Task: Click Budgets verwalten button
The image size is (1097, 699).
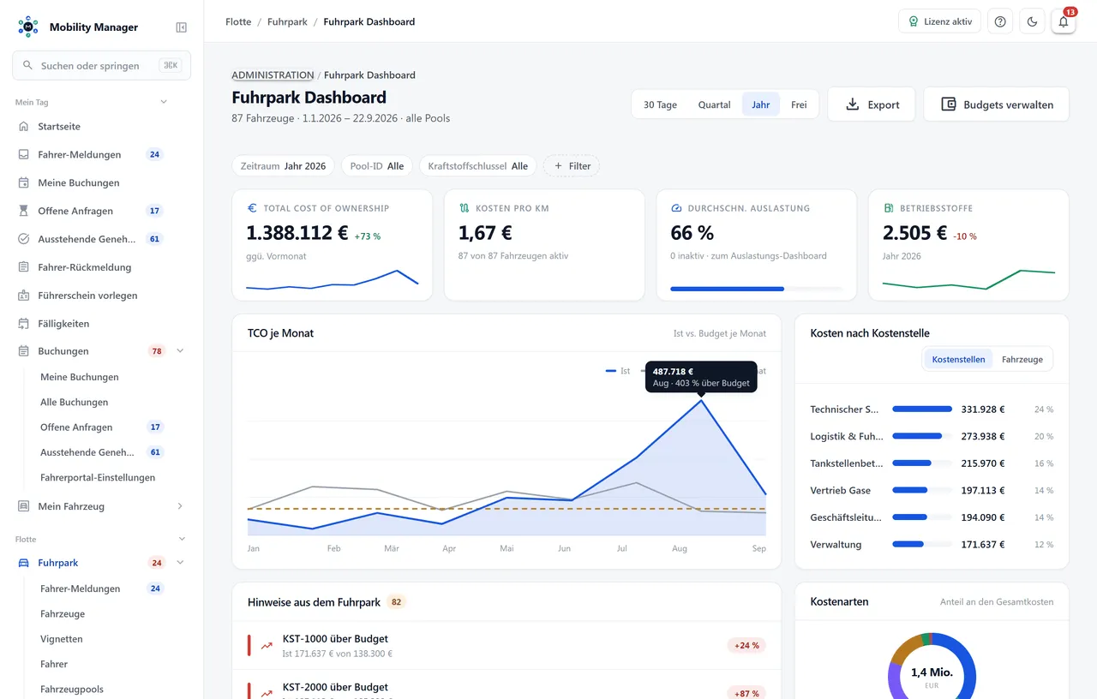Action: click(x=996, y=105)
